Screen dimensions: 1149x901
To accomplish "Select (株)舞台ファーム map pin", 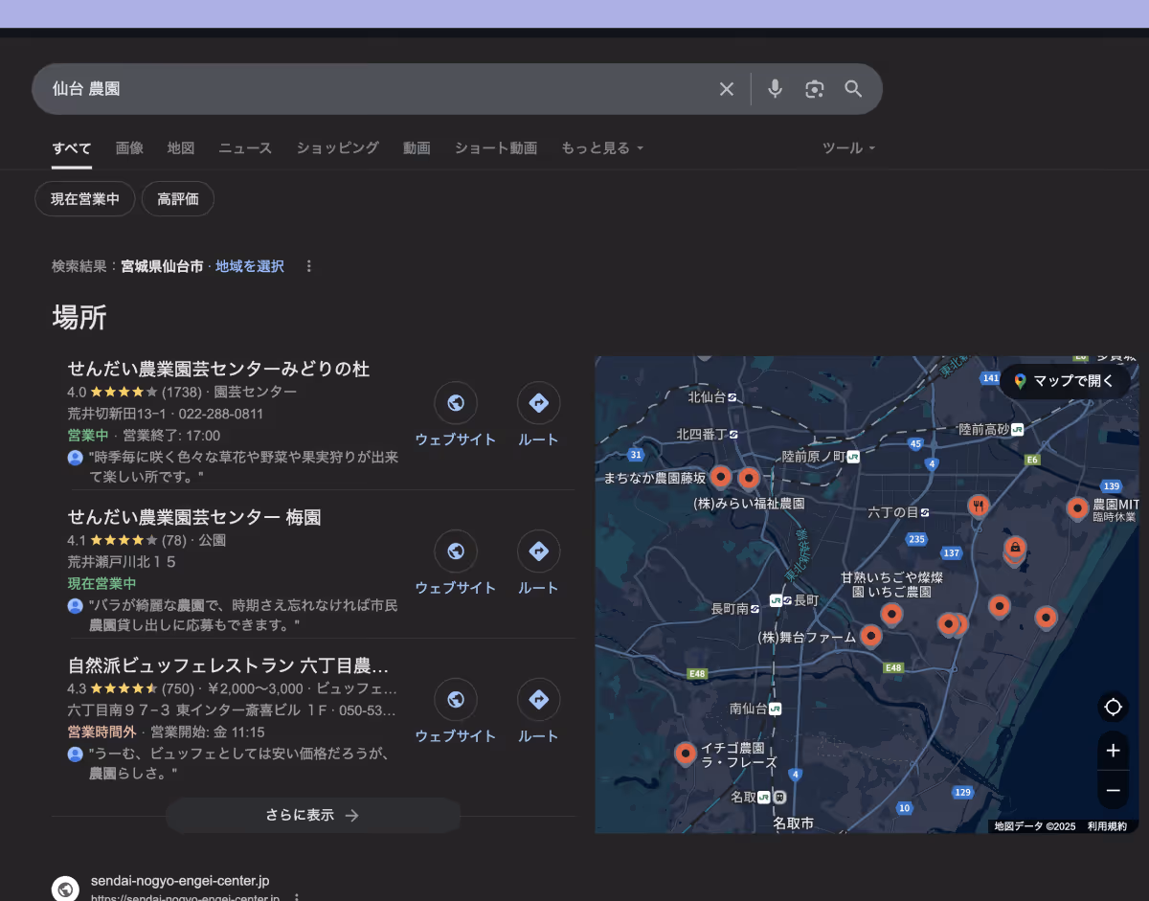I will 870,635.
